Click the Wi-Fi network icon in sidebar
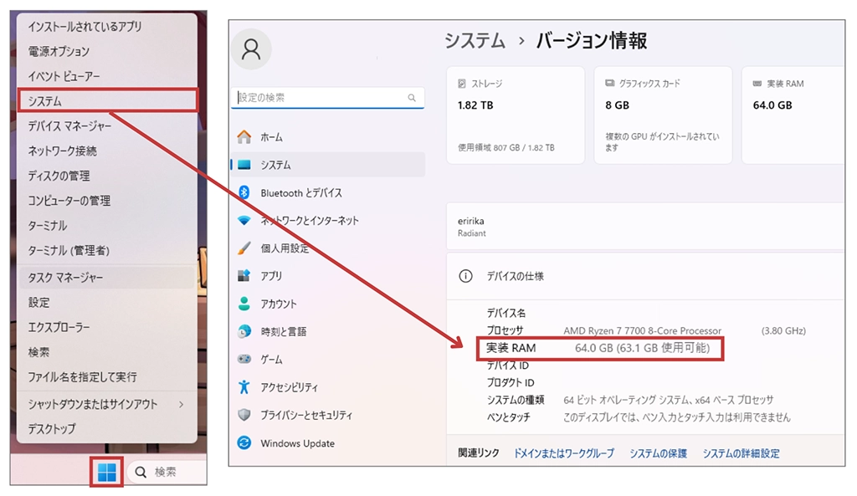 pyautogui.click(x=244, y=220)
